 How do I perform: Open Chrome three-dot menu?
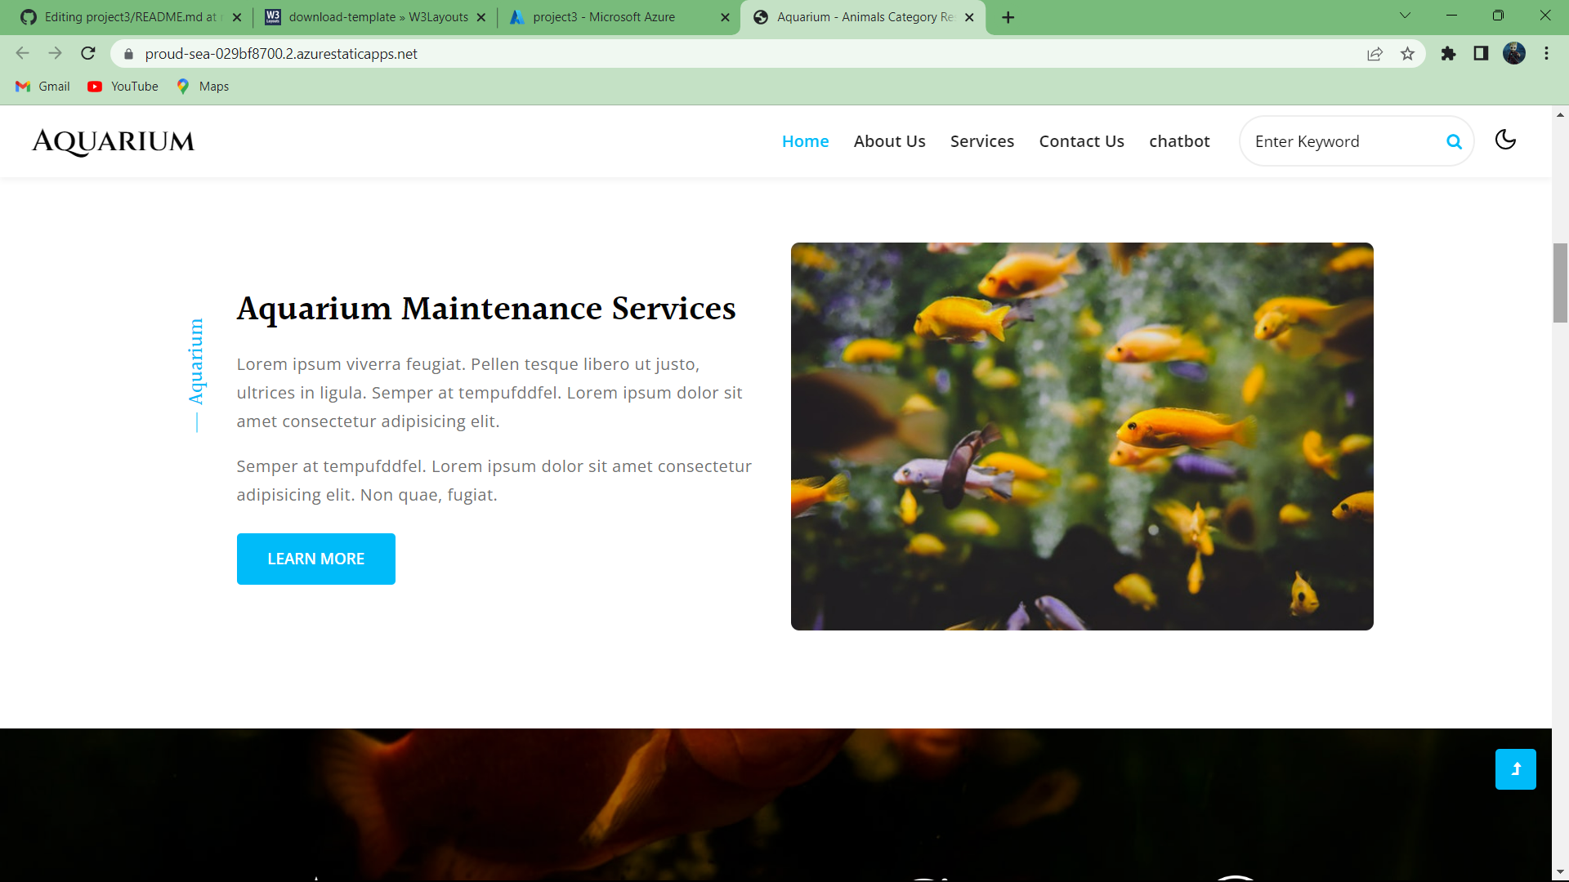pyautogui.click(x=1546, y=54)
